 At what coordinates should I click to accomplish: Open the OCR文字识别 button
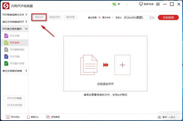[x=15, y=105]
